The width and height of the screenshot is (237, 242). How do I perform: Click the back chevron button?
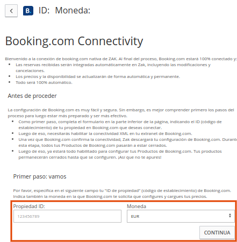11,11
